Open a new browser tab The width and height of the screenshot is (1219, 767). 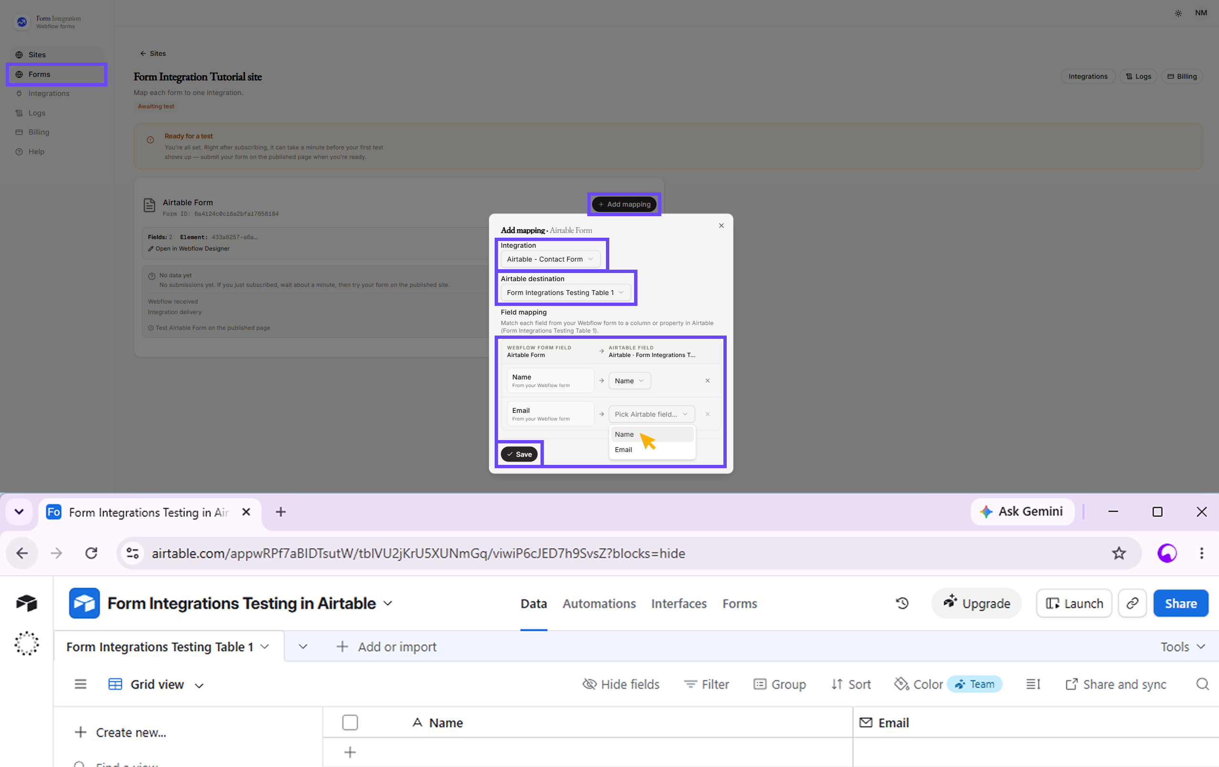280,512
